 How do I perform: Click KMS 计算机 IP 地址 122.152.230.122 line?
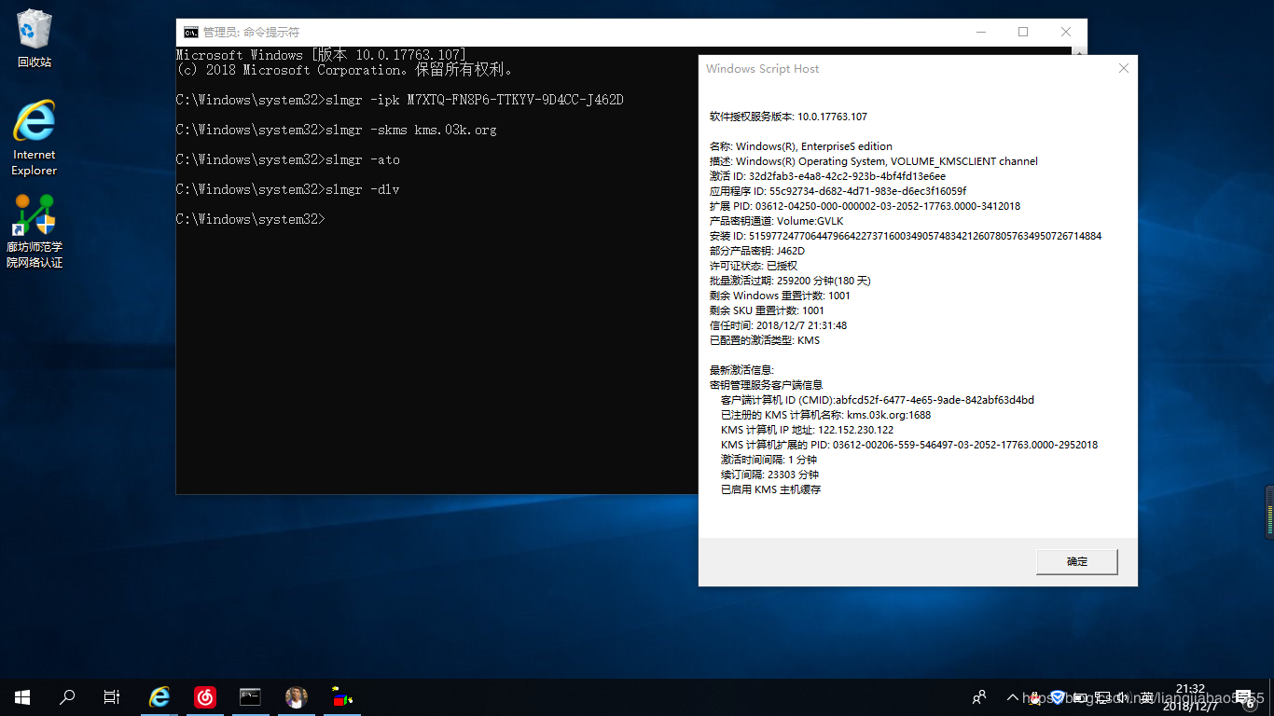point(807,430)
